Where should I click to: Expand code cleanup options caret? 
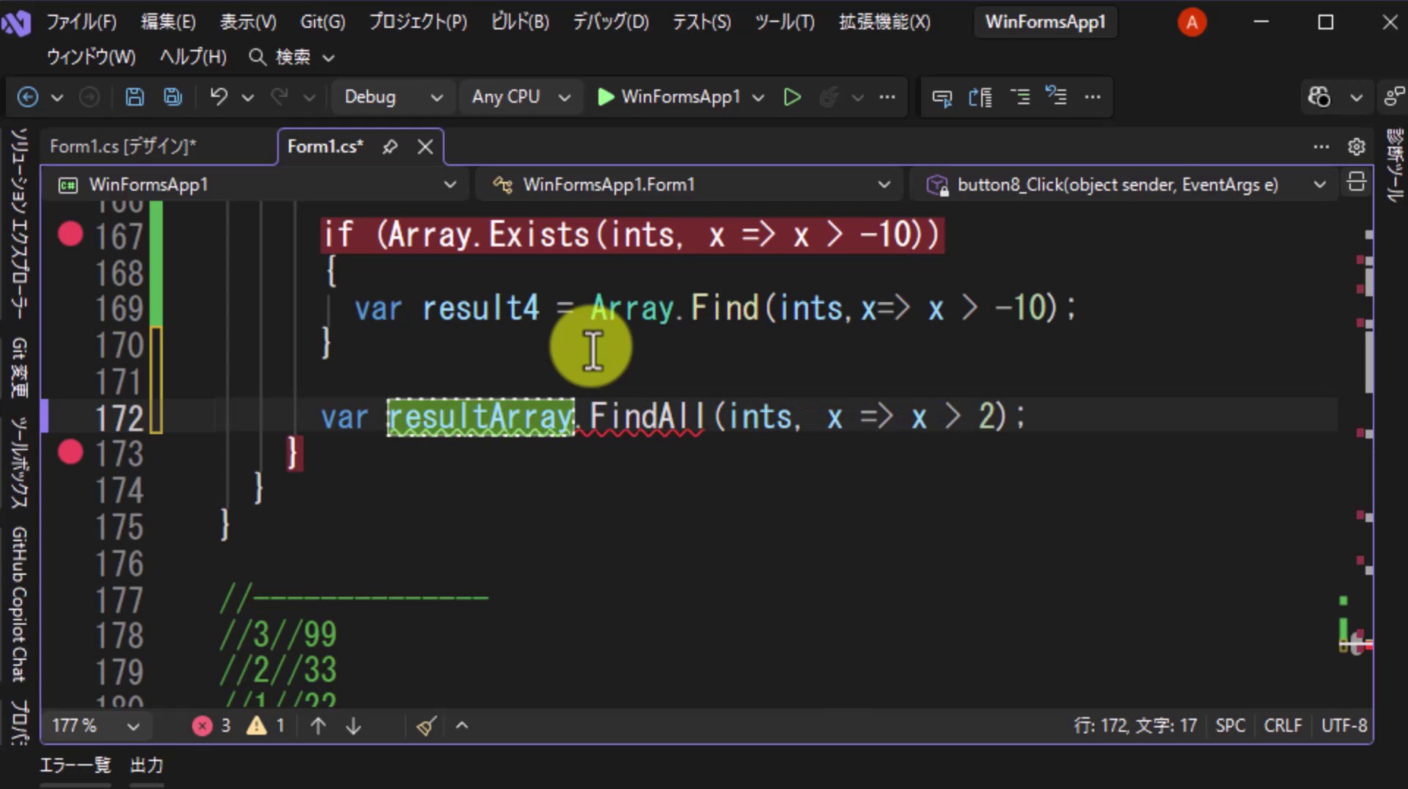pos(462,726)
